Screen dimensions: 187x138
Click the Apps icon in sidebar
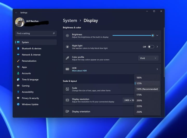18,67
